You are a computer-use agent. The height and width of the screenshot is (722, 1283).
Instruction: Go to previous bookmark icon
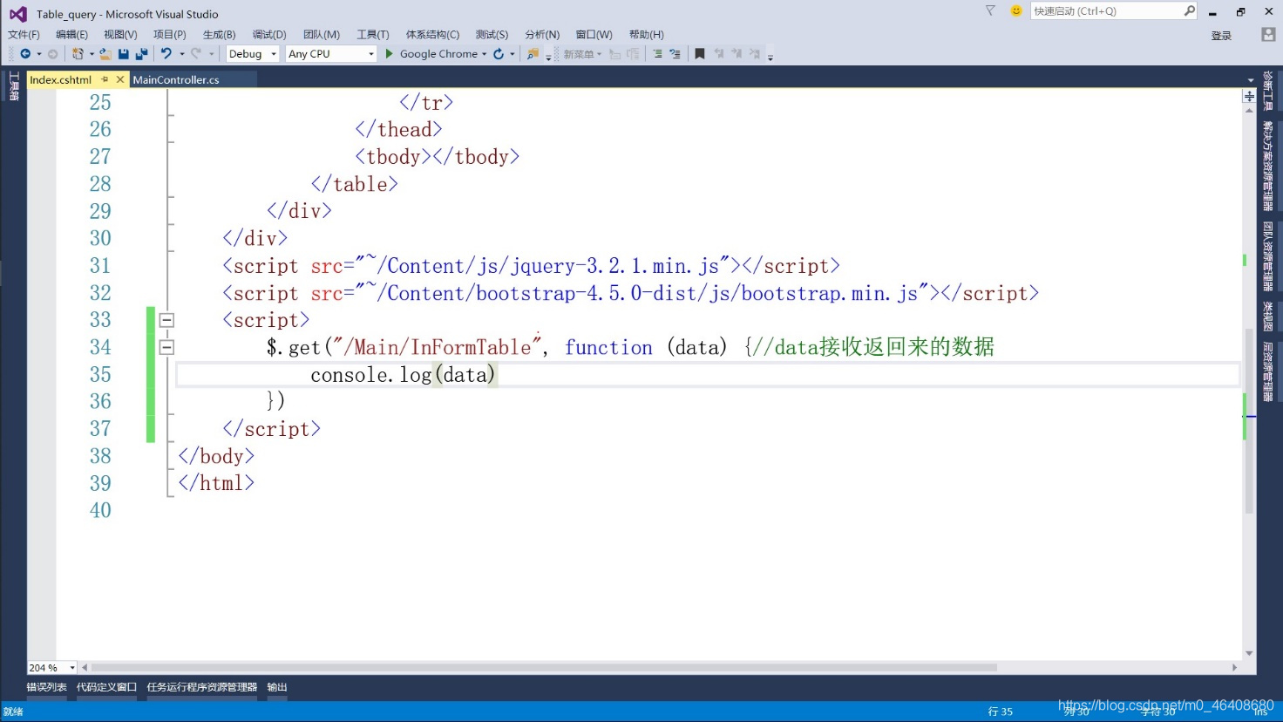719,54
